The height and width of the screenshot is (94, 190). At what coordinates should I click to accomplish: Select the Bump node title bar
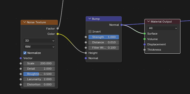[x=104, y=19]
